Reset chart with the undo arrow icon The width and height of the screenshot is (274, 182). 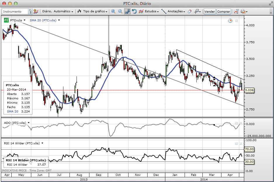(x=134, y=11)
